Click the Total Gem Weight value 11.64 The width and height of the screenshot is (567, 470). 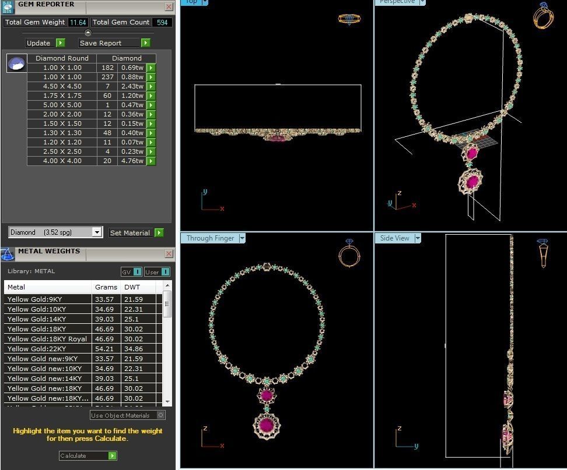(x=78, y=22)
